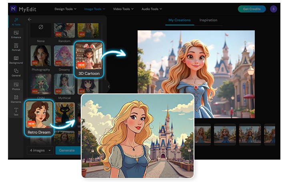Select the second result thumbnail below the preview
The height and width of the screenshot is (182, 288).
pos(225,135)
